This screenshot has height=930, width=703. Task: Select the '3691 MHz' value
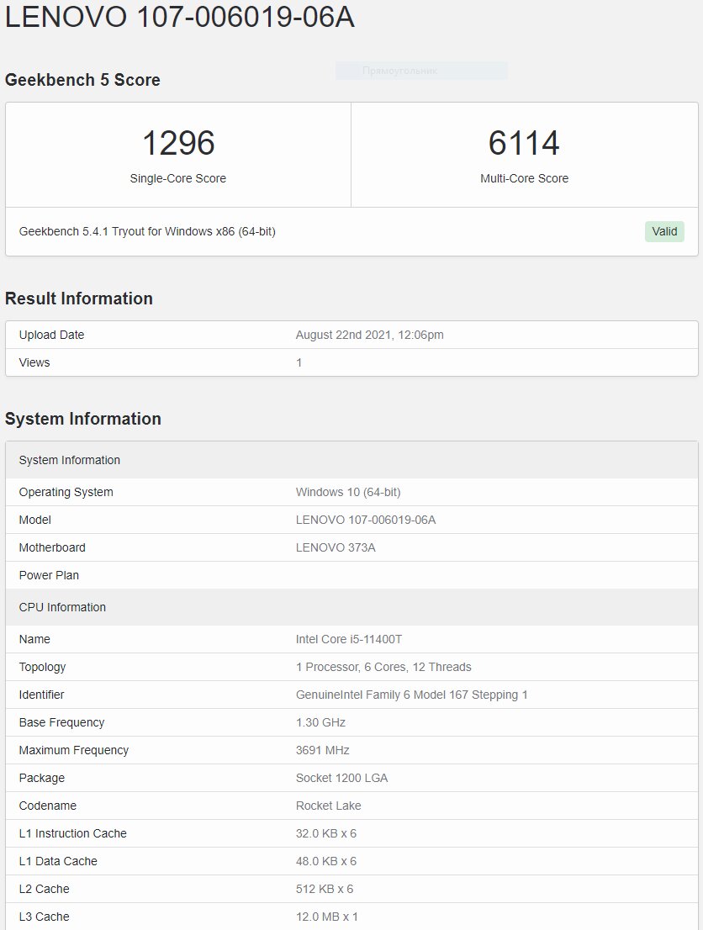coord(323,750)
